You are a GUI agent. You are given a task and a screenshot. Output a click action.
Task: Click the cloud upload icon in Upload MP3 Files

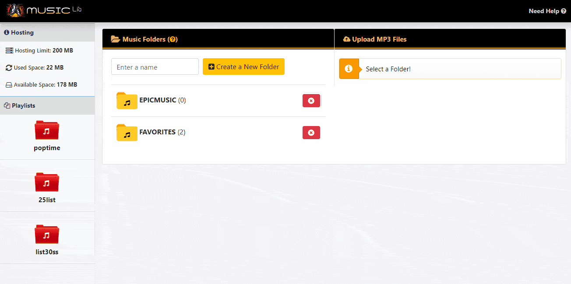click(347, 39)
